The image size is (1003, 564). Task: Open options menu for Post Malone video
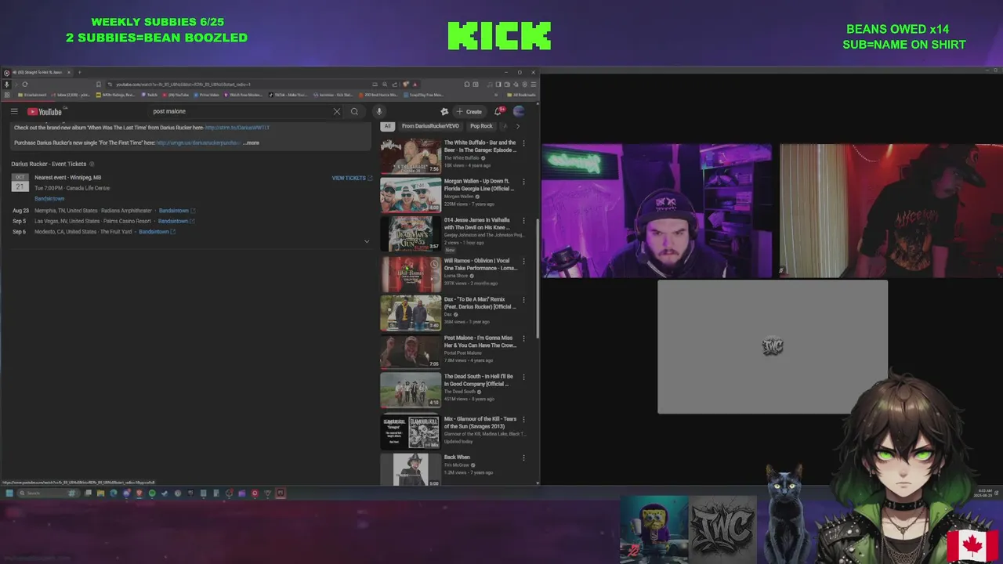coord(524,338)
